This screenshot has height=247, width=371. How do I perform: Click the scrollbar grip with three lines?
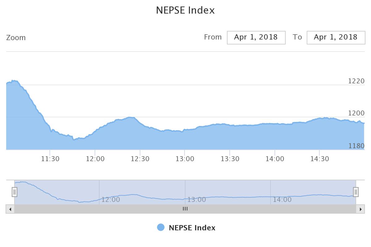pos(185,209)
